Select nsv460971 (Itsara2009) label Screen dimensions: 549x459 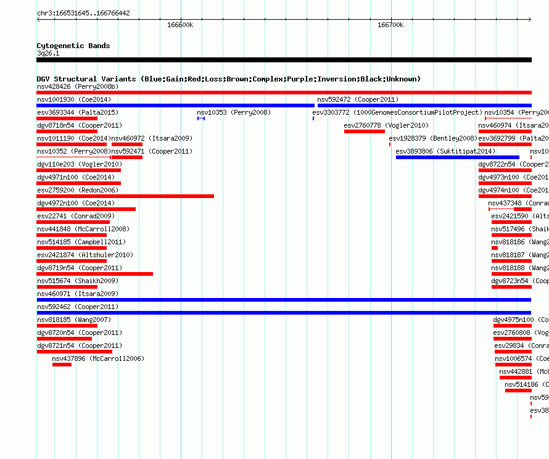coord(78,294)
